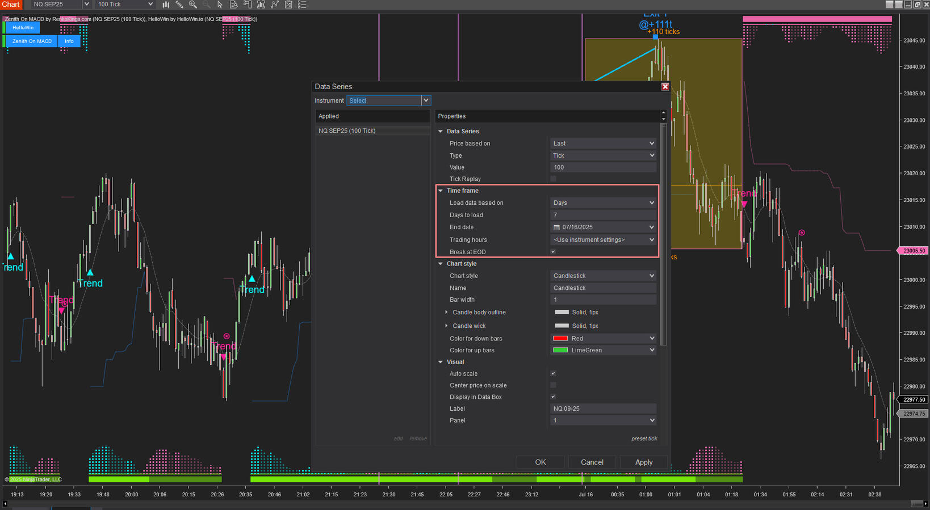The image size is (930, 510).
Task: Open the Price based on dropdown
Action: point(603,144)
